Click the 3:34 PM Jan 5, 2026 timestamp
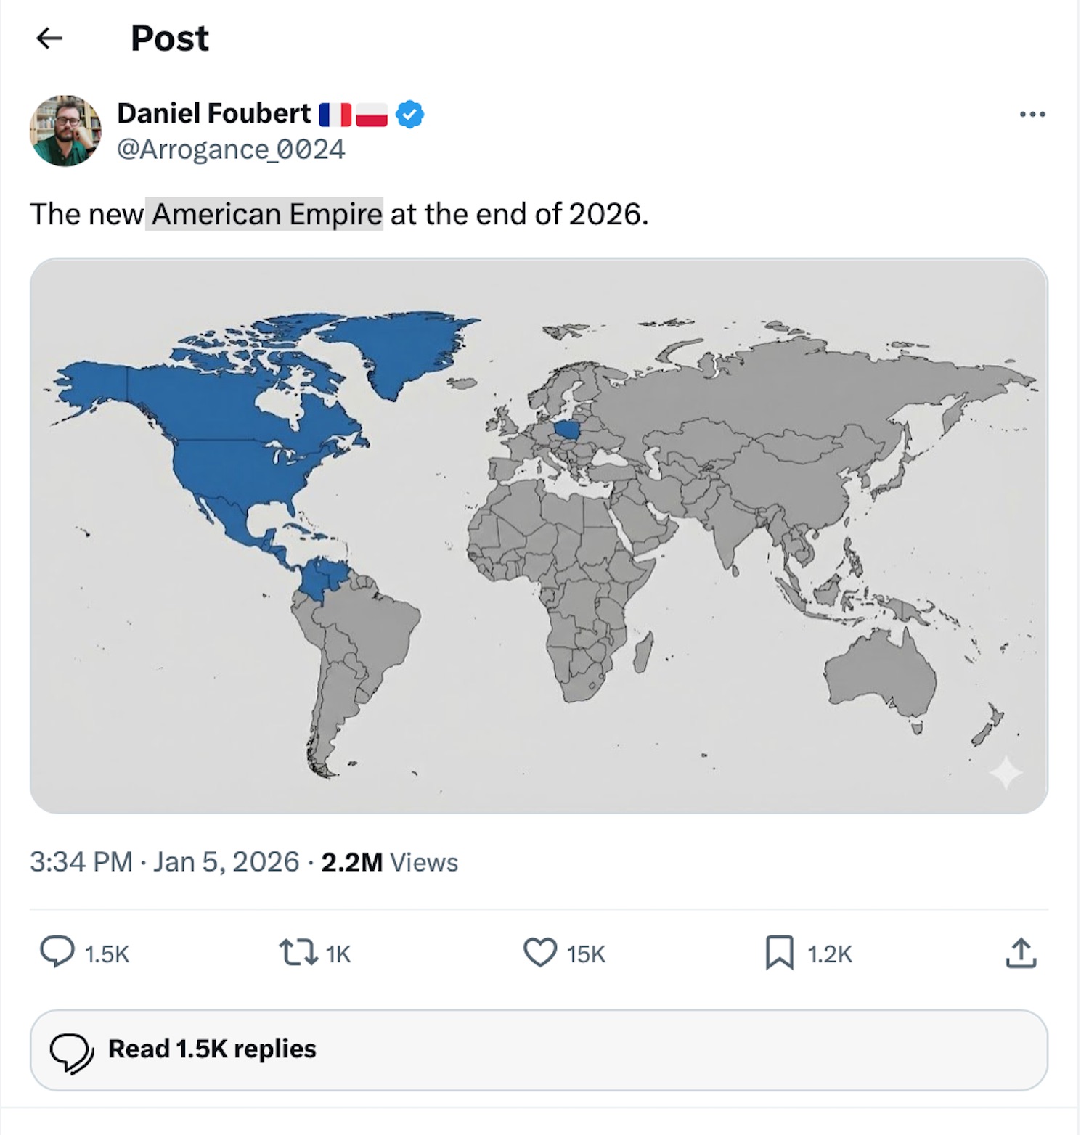The width and height of the screenshot is (1089, 1135). [x=164, y=862]
